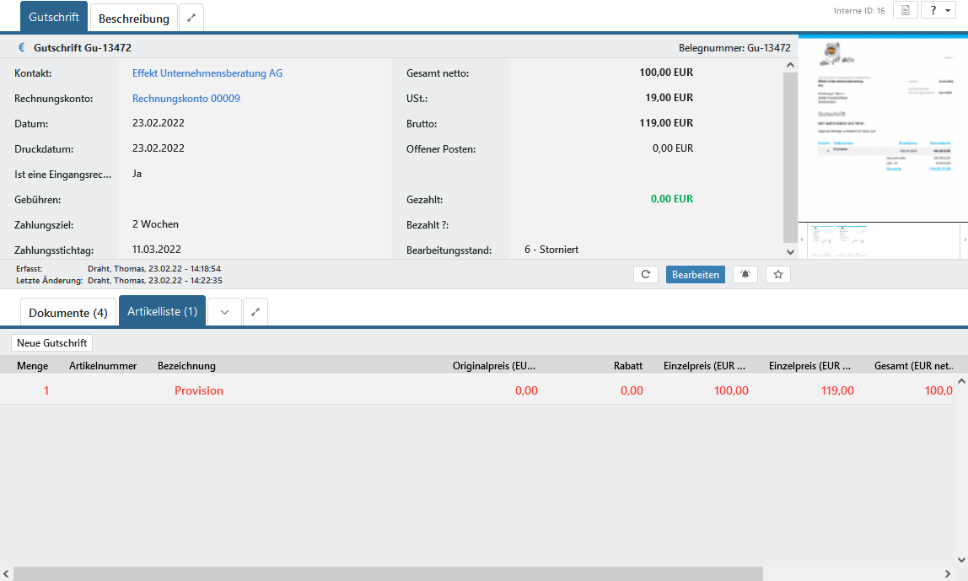Switch to the Beschreibung tab

(134, 18)
